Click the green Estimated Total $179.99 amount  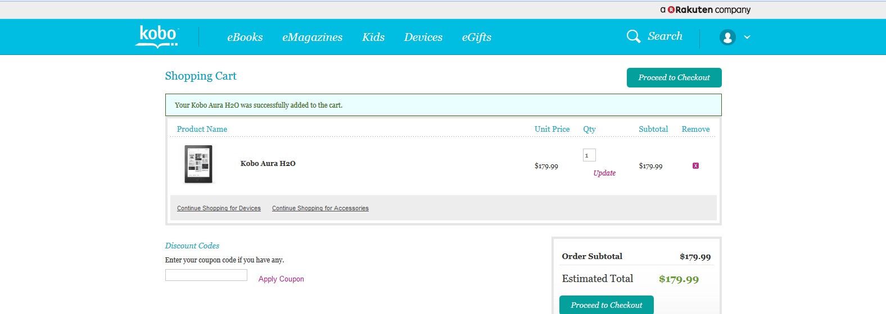tap(679, 279)
